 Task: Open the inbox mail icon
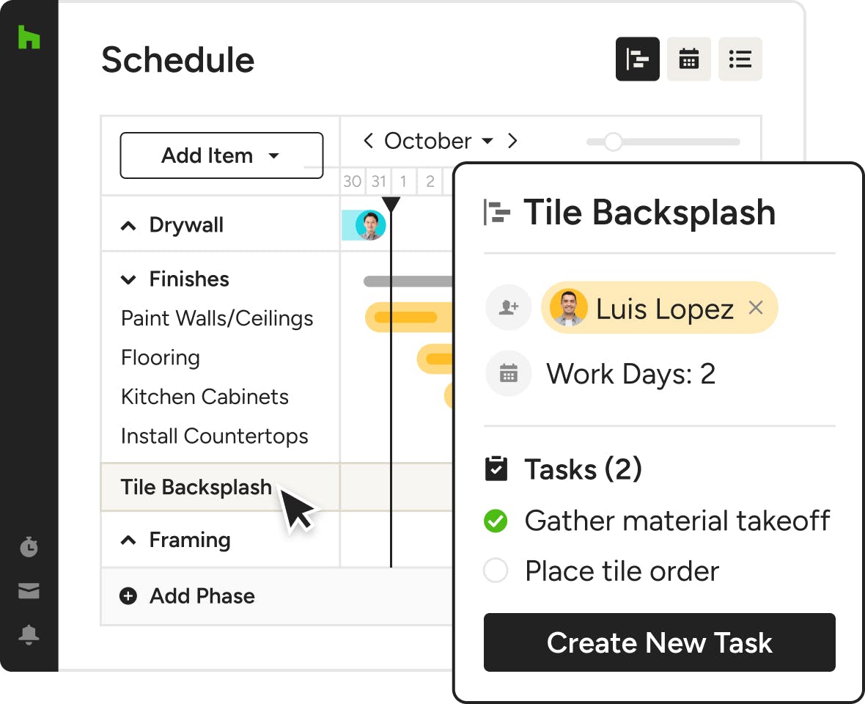pyautogui.click(x=29, y=591)
